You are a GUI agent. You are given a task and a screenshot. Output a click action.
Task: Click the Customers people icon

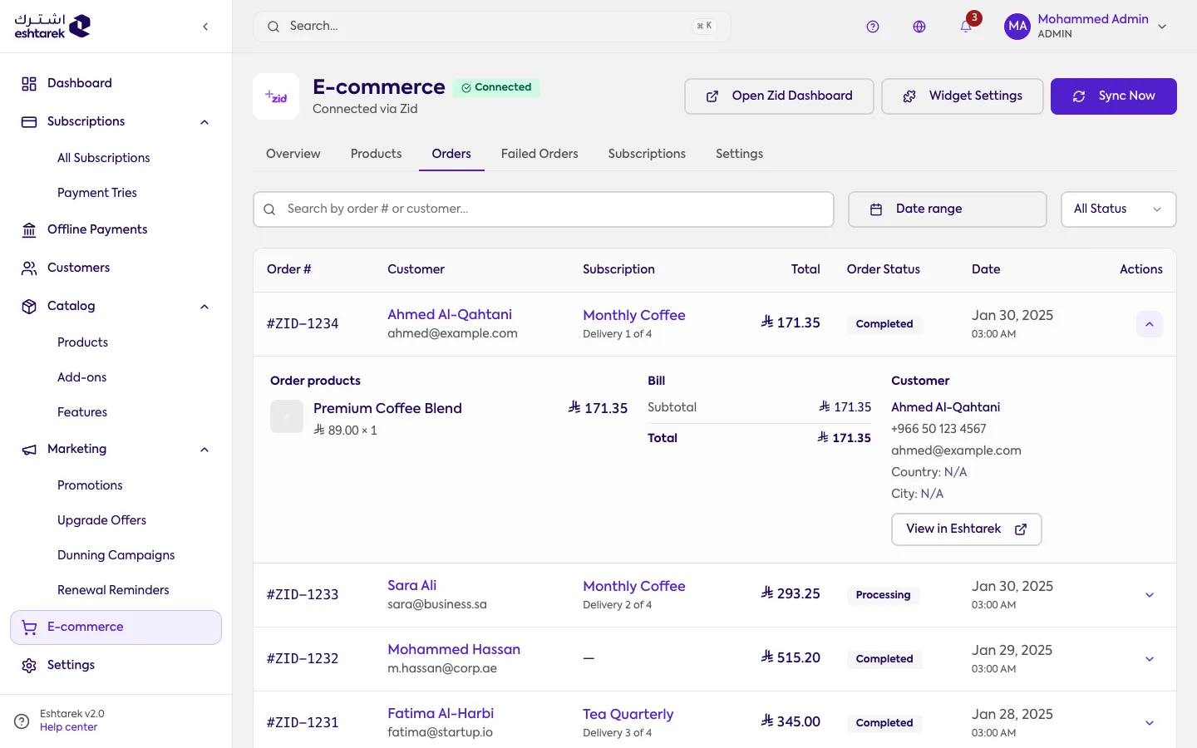point(29,268)
